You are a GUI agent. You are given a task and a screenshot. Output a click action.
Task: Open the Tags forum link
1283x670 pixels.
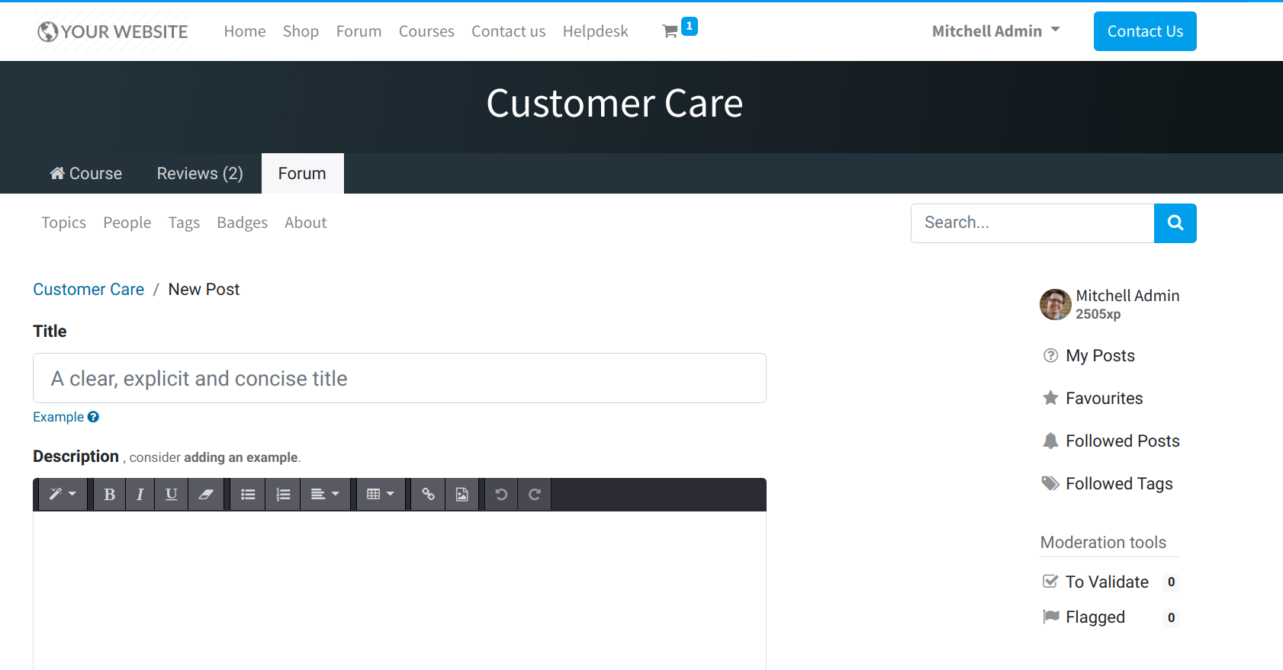click(184, 223)
